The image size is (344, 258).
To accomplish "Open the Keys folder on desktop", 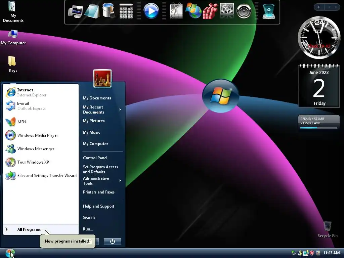I will coord(13,64).
